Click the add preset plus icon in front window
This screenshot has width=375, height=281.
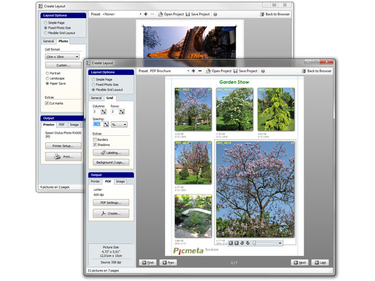[193, 71]
